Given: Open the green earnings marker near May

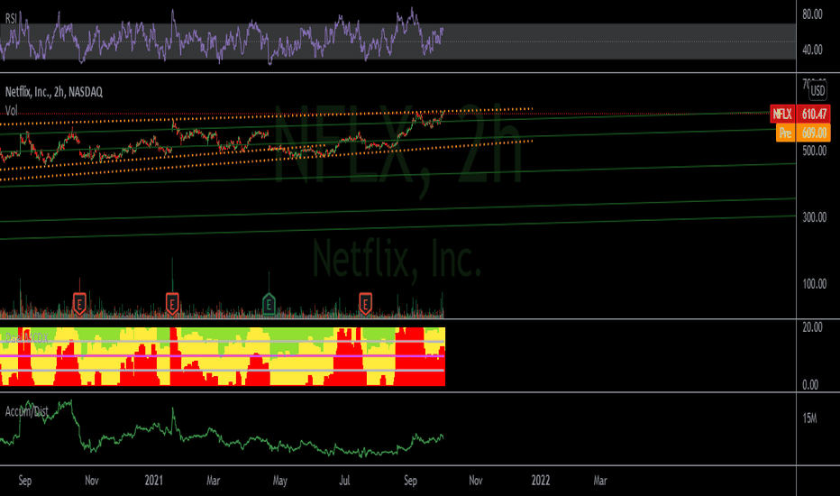Looking at the screenshot, I should pos(269,304).
